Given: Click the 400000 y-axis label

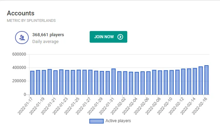Looking at the screenshot, I should coord(19,68).
